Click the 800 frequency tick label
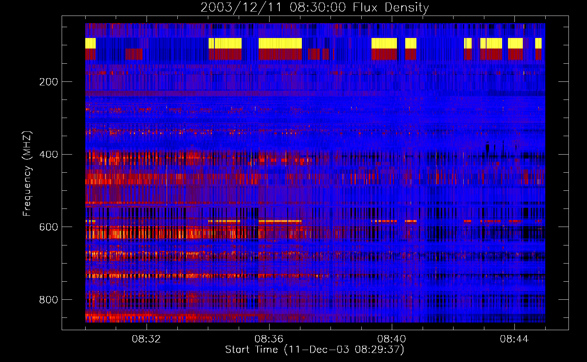Image resolution: width=587 pixels, height=362 pixels. point(49,300)
